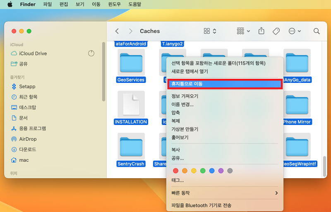Viewport: 331px width, 212px height.
Task: Choose 휴지통으로 이동 in context menu
Action: (225, 84)
